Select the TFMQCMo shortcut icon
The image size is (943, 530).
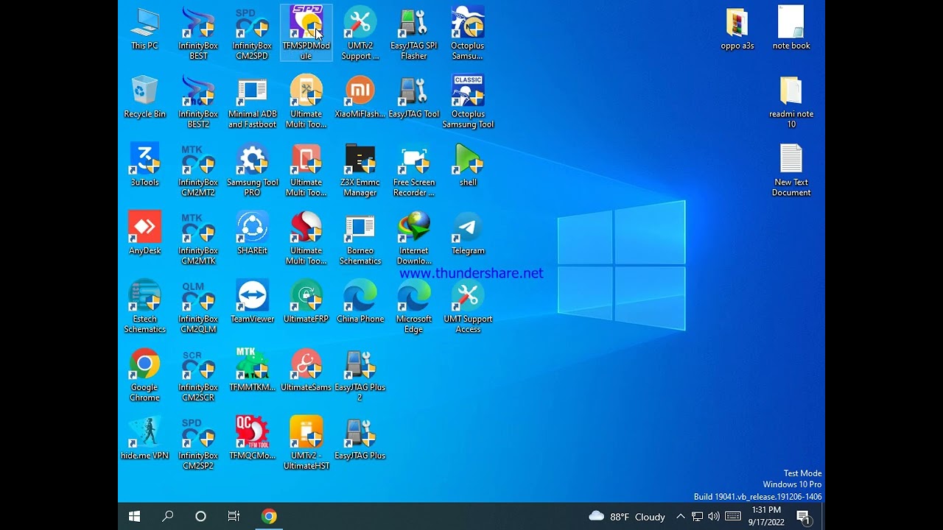click(x=252, y=439)
